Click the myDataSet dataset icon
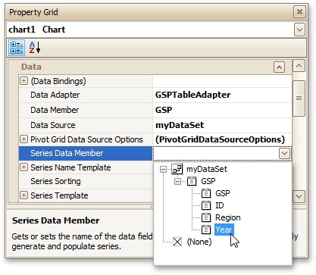 pos(177,169)
